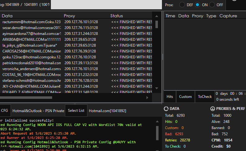
Task: Open the Custom tab
Action: 186,97
